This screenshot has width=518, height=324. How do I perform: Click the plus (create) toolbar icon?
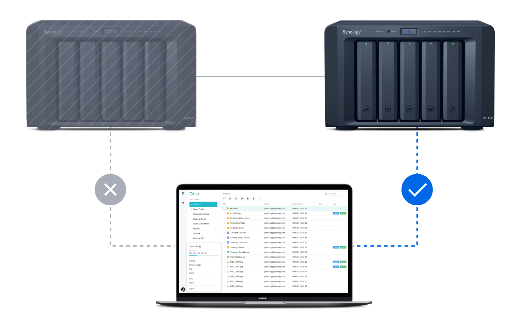[224, 198]
